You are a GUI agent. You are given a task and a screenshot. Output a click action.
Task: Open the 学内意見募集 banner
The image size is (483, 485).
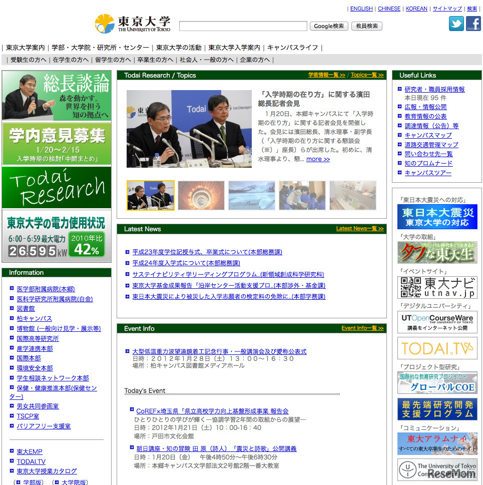[57, 144]
